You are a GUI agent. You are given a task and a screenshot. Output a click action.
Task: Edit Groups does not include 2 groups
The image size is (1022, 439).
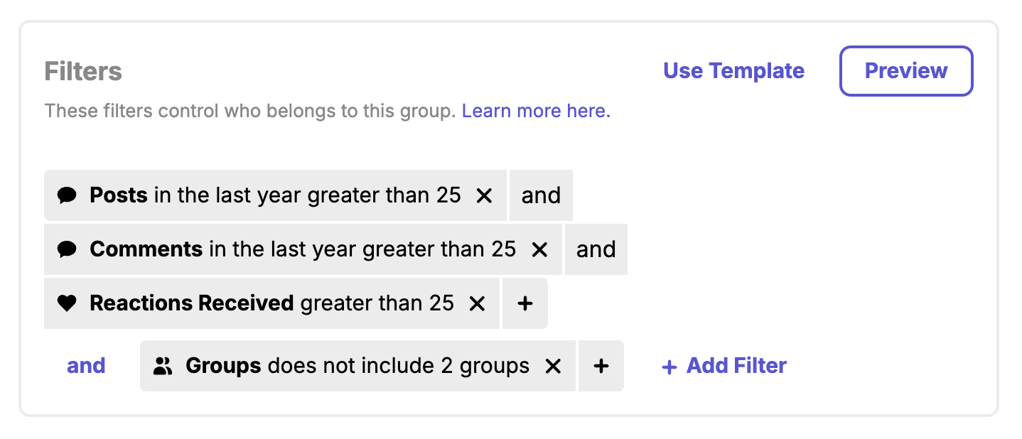(357, 366)
